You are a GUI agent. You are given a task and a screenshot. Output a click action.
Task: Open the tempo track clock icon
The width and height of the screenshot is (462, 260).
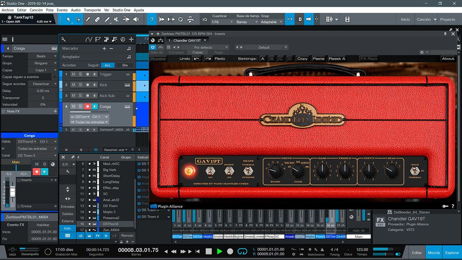click(123, 39)
